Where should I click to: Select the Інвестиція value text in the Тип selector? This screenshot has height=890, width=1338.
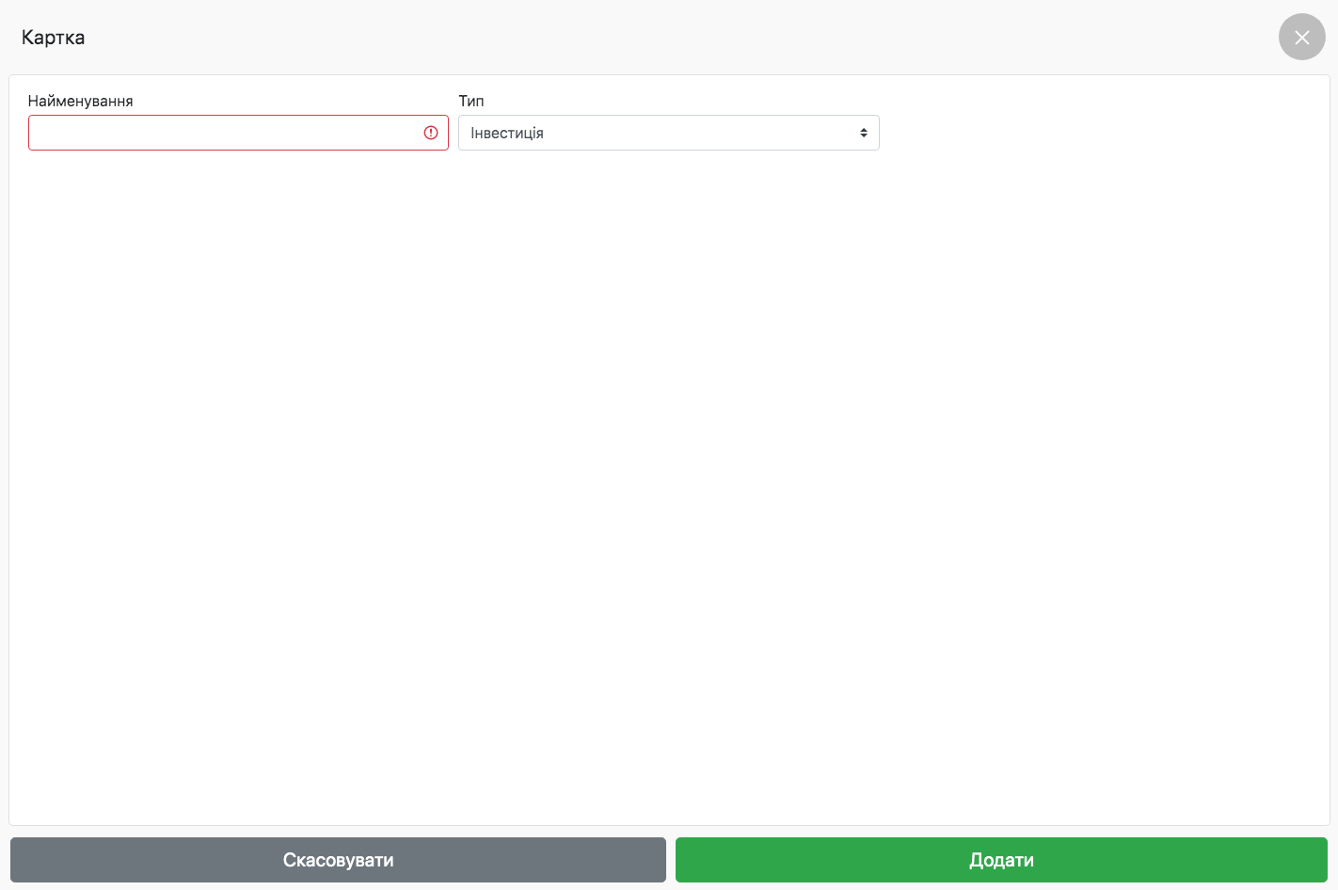pos(507,133)
